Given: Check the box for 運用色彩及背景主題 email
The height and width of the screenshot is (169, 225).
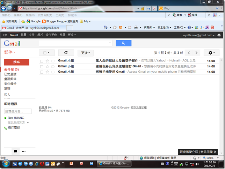Looking at the screenshot, I should tap(42, 67).
